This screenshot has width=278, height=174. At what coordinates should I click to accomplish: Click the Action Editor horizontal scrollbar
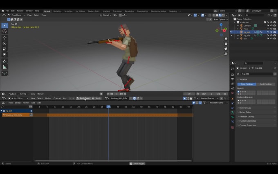coord(113,161)
